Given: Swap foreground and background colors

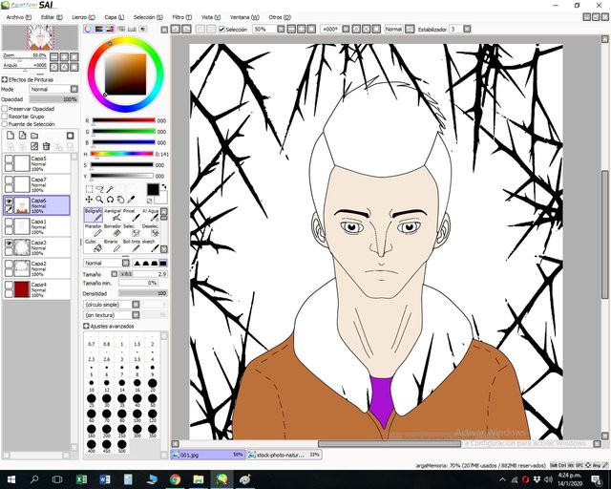Looking at the screenshot, I should coord(164,186).
